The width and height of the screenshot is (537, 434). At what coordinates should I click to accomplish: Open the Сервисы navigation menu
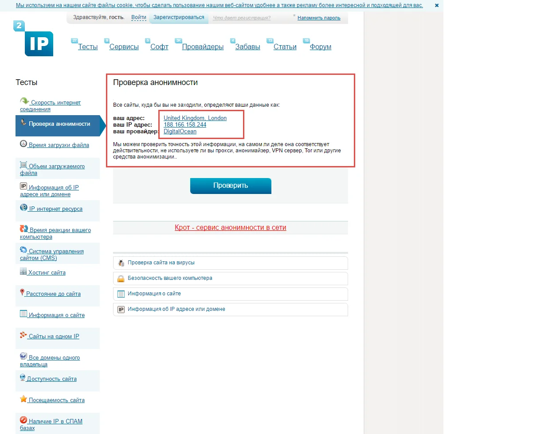[124, 47]
